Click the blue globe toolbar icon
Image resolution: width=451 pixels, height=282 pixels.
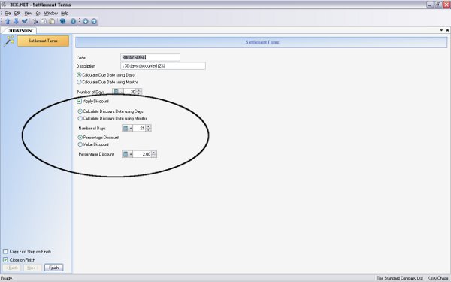coord(62,21)
